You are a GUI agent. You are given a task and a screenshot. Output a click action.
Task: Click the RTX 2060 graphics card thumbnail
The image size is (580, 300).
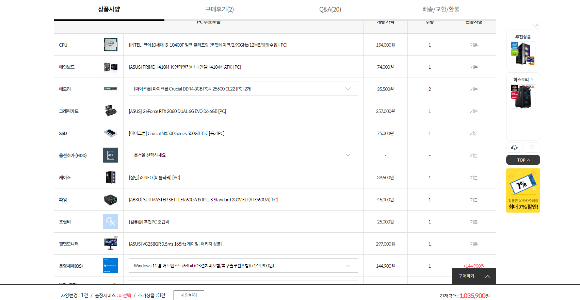(x=111, y=111)
